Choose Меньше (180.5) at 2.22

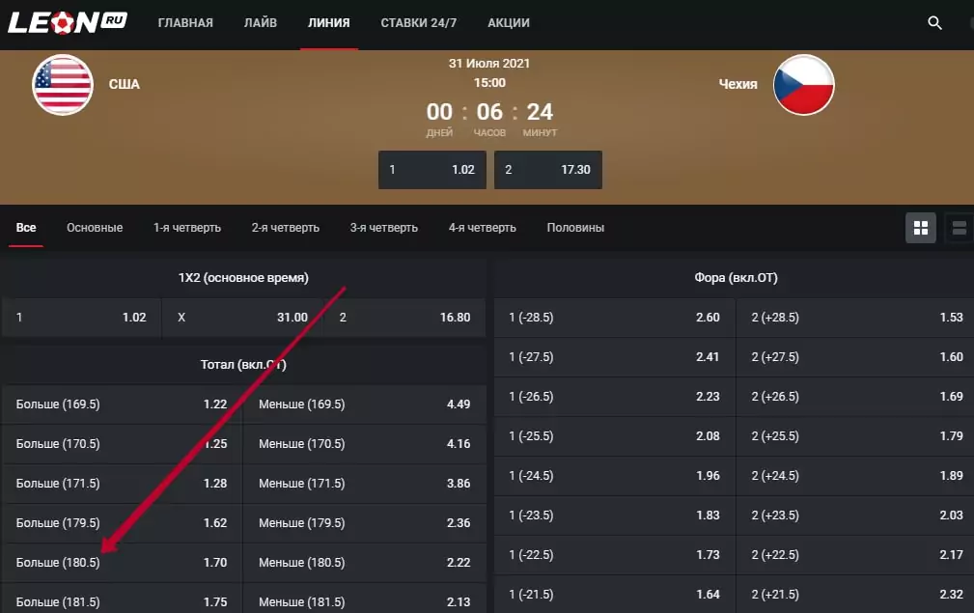pos(365,563)
